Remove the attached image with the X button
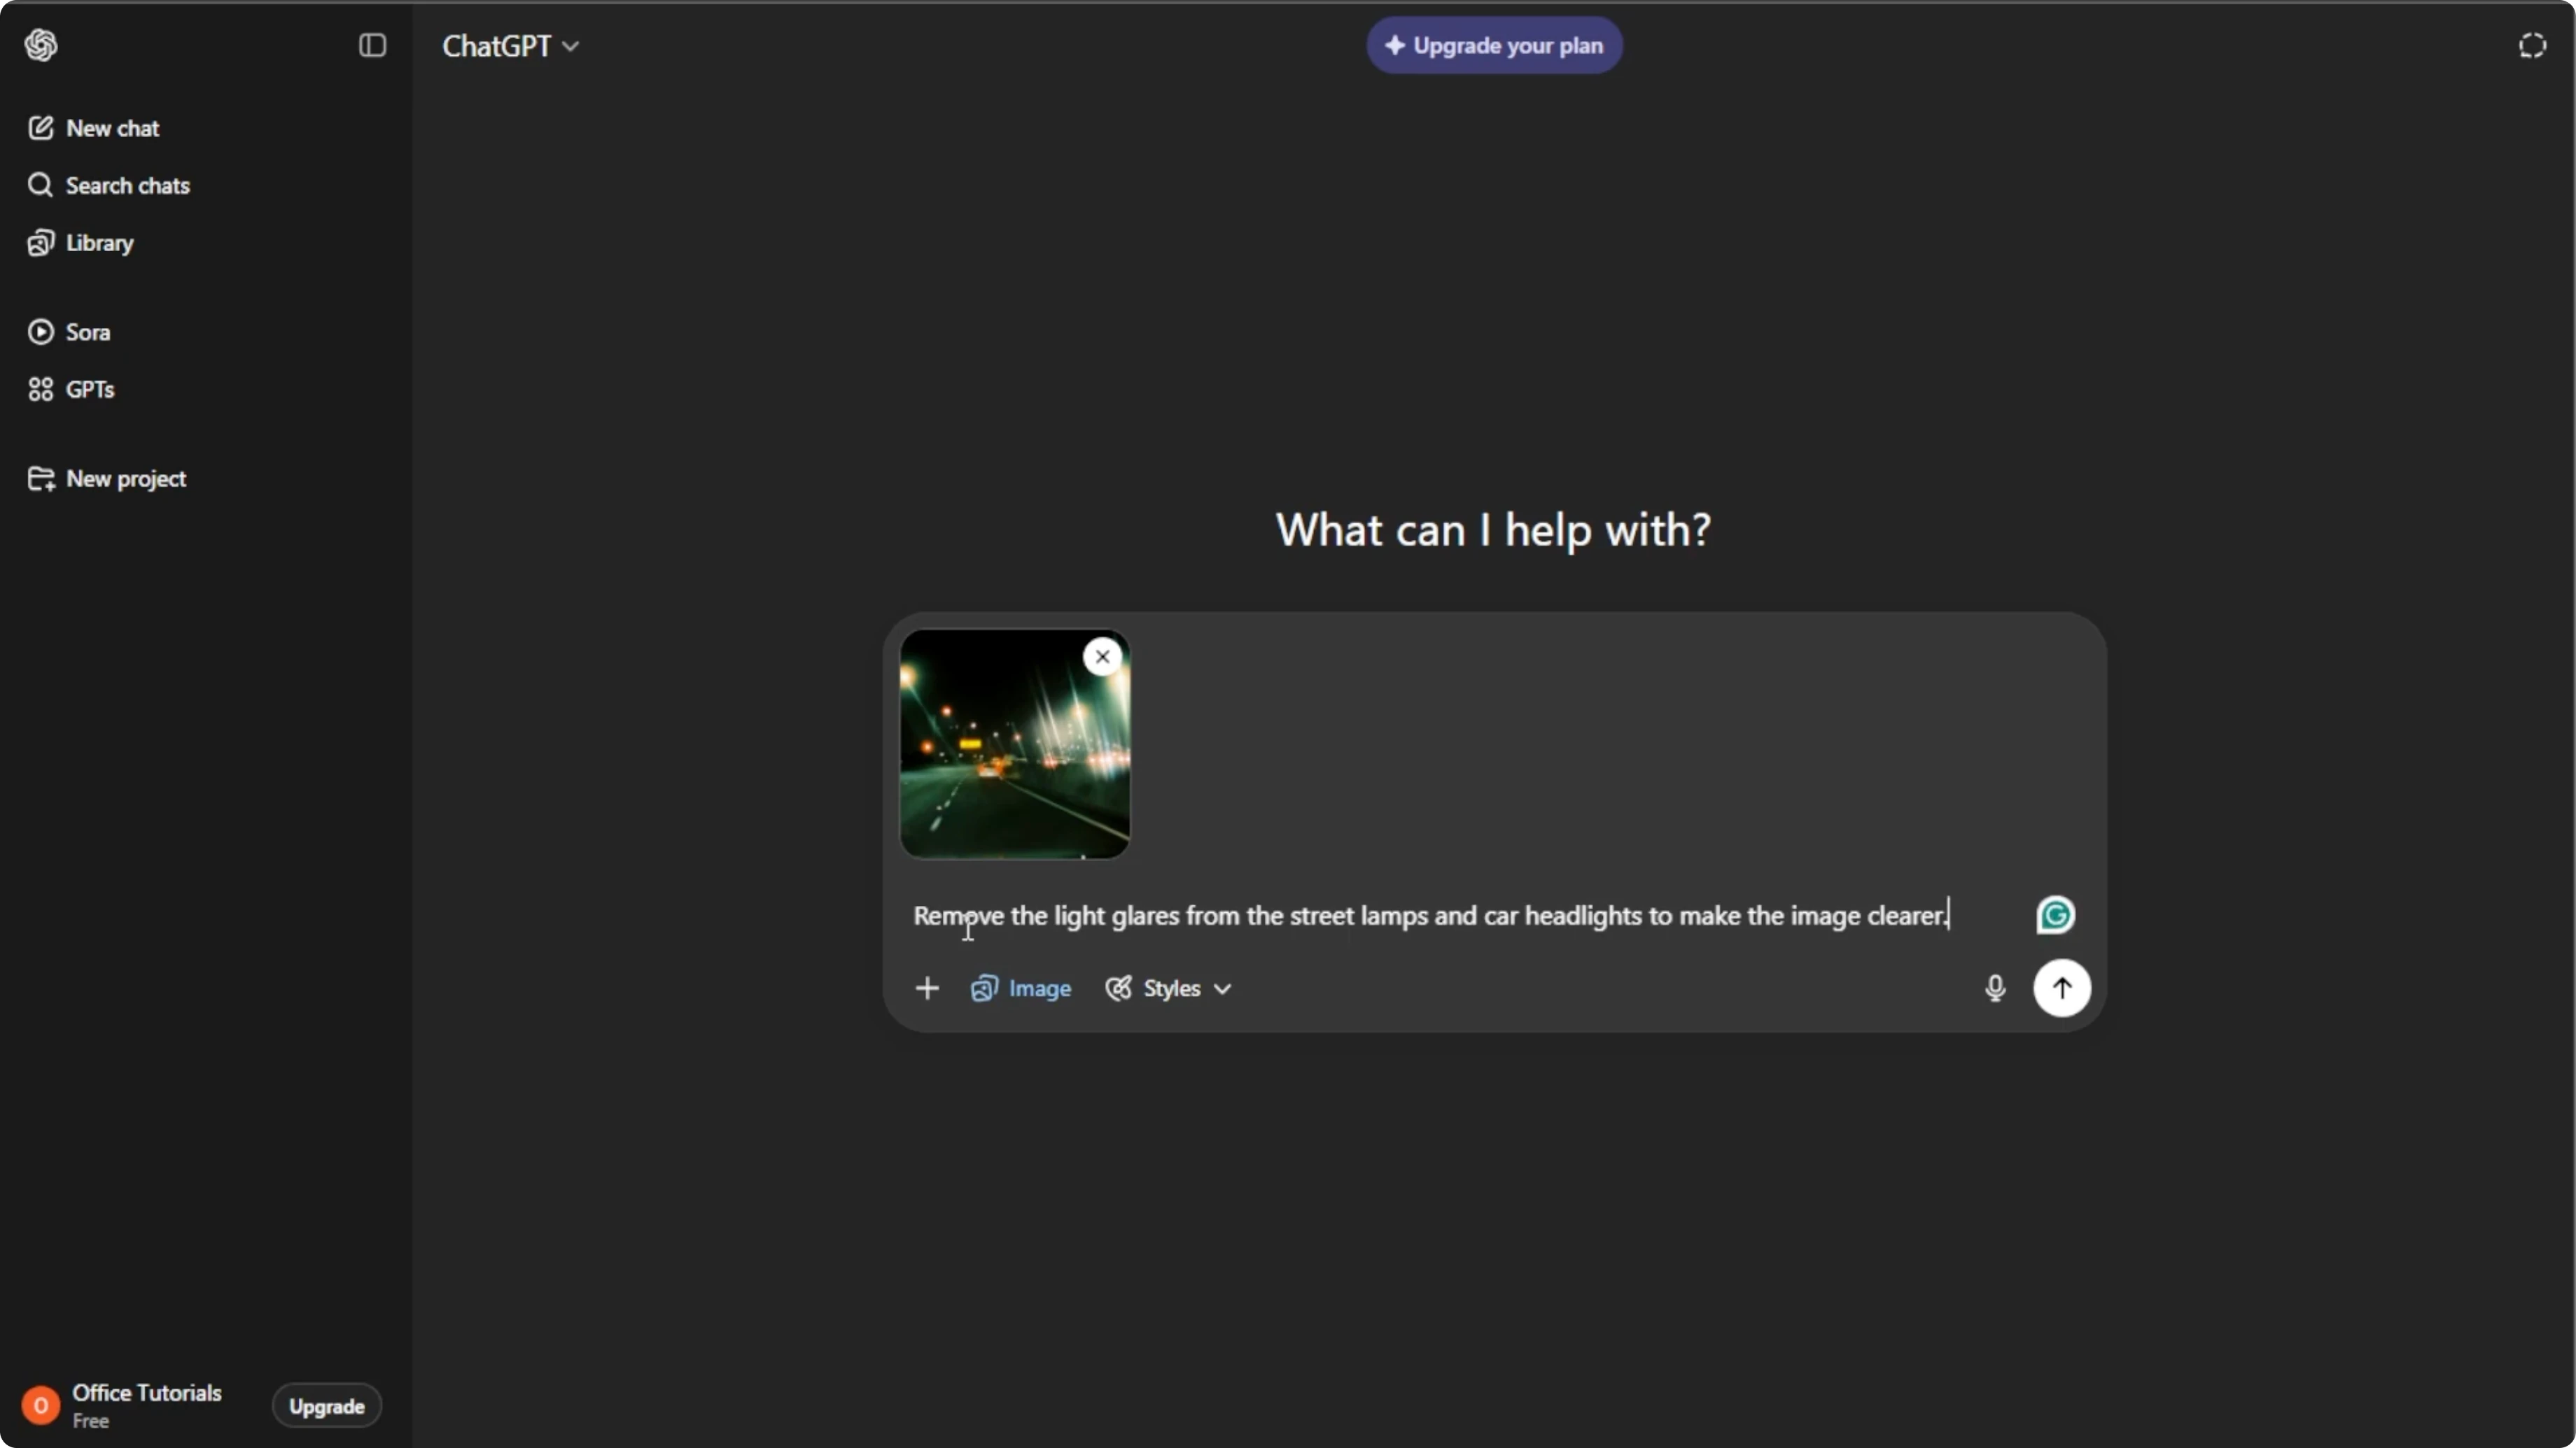The image size is (2576, 1448). (x=1102, y=657)
